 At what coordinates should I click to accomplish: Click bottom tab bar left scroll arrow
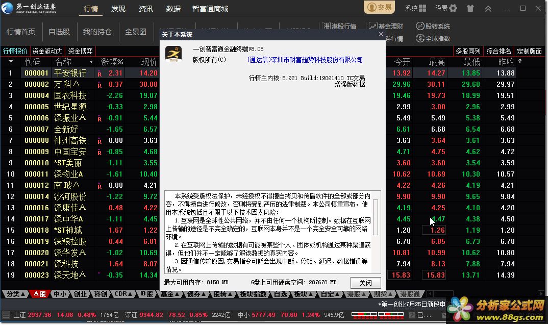430,293
